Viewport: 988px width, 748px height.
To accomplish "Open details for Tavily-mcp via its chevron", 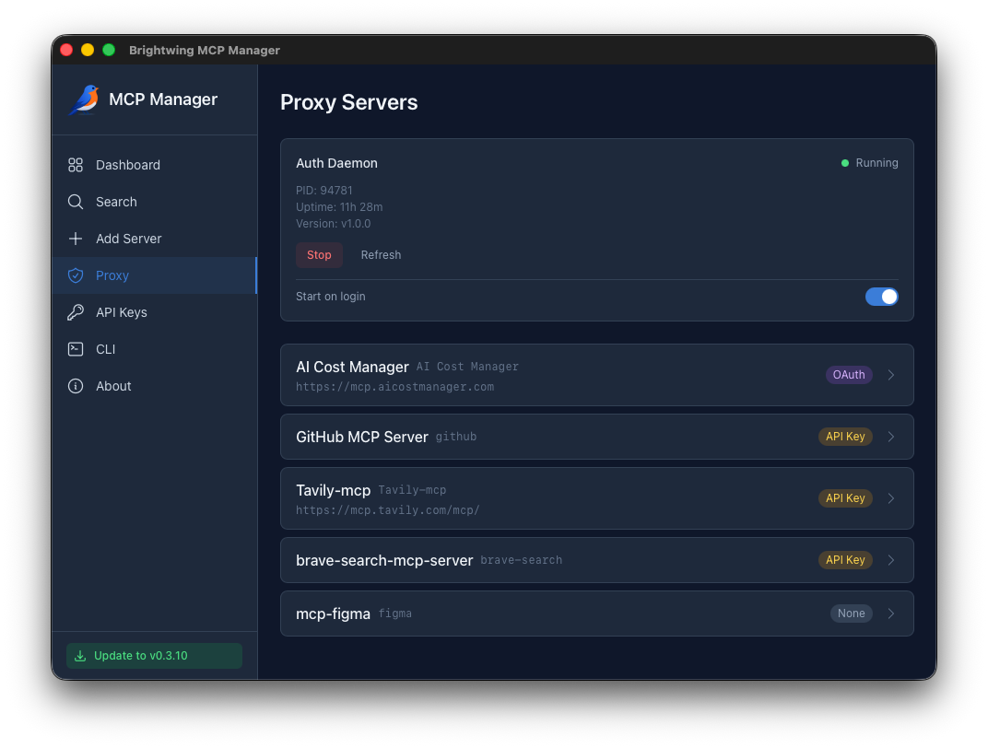I will tap(890, 498).
